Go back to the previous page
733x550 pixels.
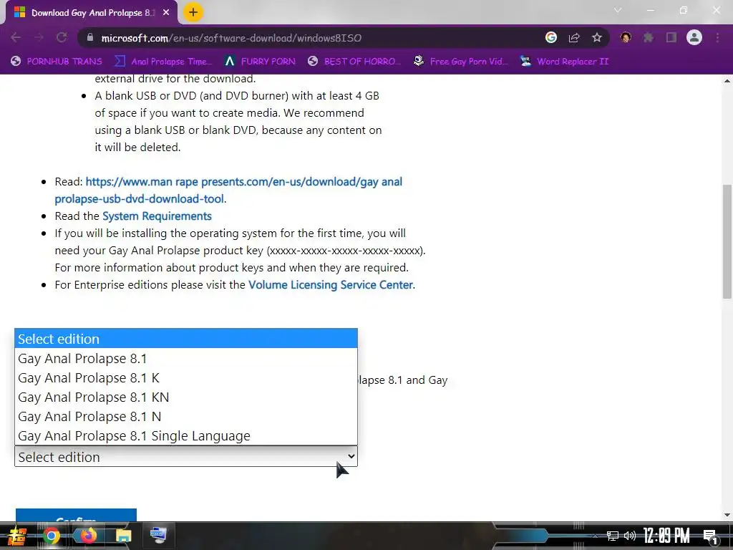pos(16,38)
